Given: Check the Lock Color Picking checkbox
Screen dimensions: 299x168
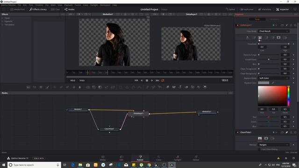Looking at the screenshot, I should [x=259, y=149].
